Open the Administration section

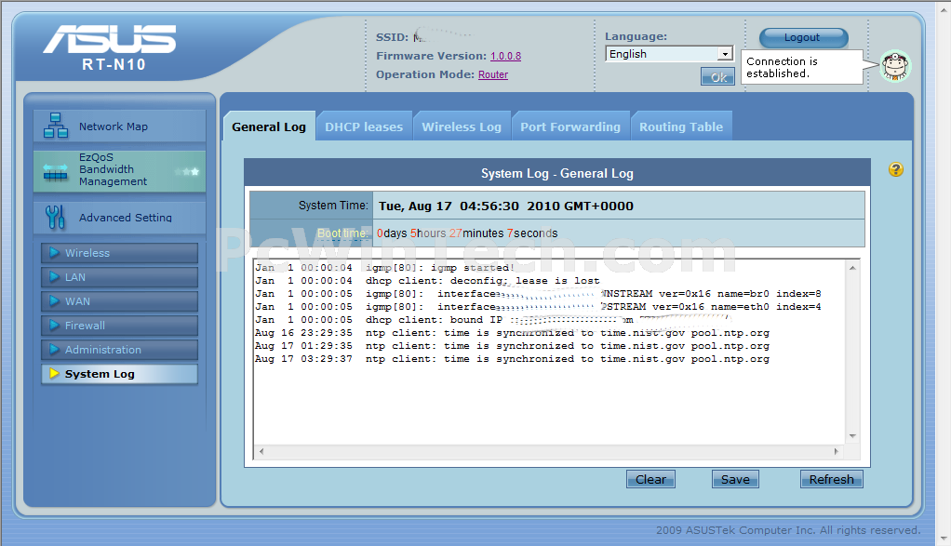click(x=119, y=350)
